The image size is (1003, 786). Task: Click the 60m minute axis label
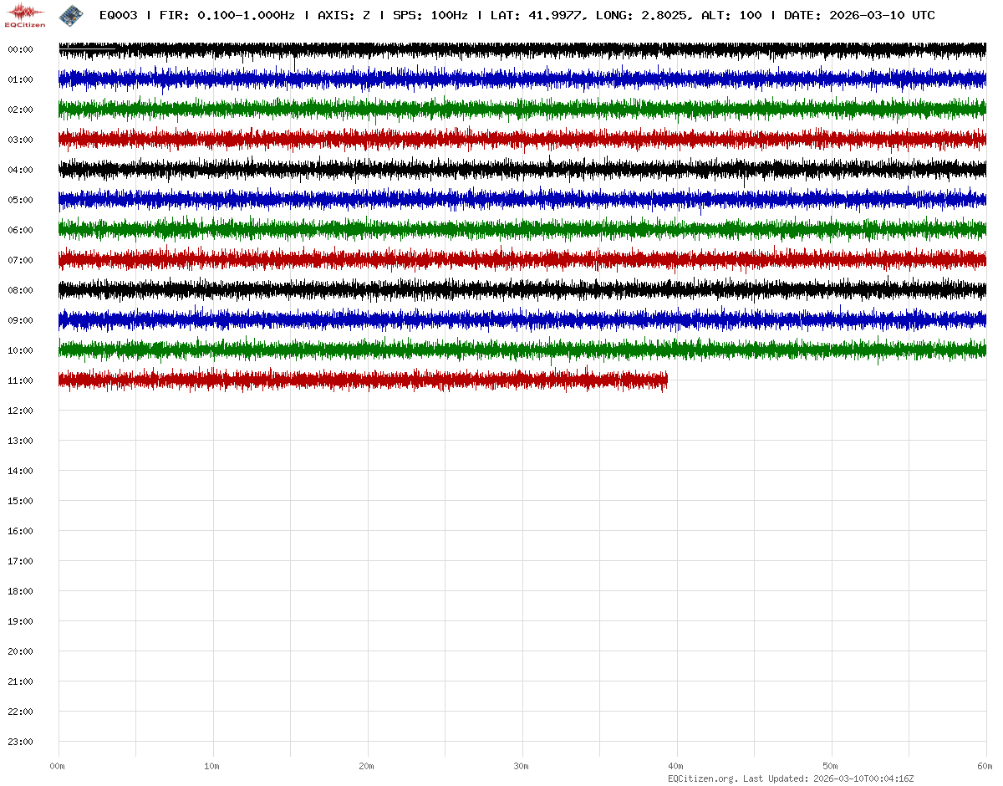point(985,766)
